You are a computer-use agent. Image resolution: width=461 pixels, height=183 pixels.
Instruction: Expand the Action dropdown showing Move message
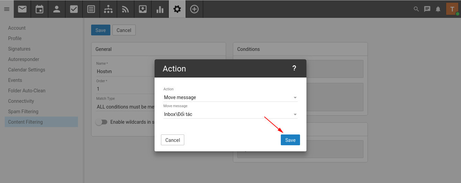[230, 97]
